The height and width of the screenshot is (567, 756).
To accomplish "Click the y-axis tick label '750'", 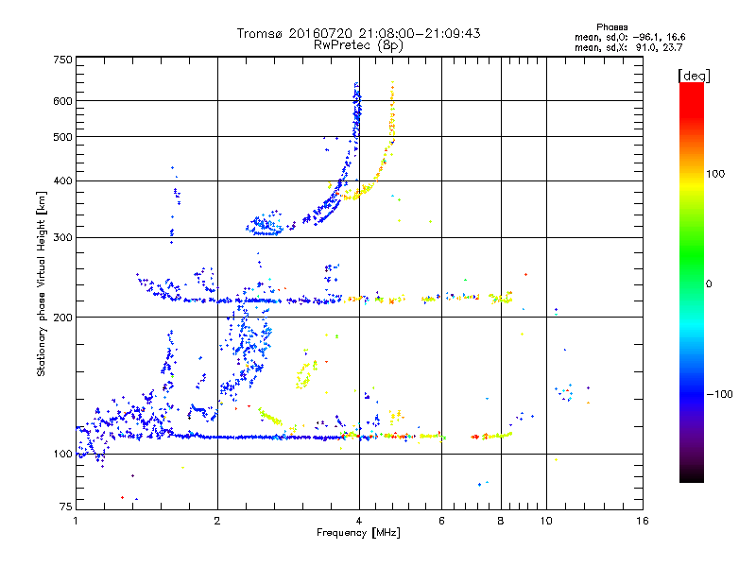I will tap(62, 60).
